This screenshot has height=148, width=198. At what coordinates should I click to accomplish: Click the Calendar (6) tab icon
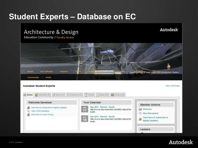(36, 95)
